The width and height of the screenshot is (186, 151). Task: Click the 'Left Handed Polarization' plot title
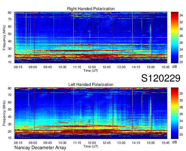tap(91, 85)
